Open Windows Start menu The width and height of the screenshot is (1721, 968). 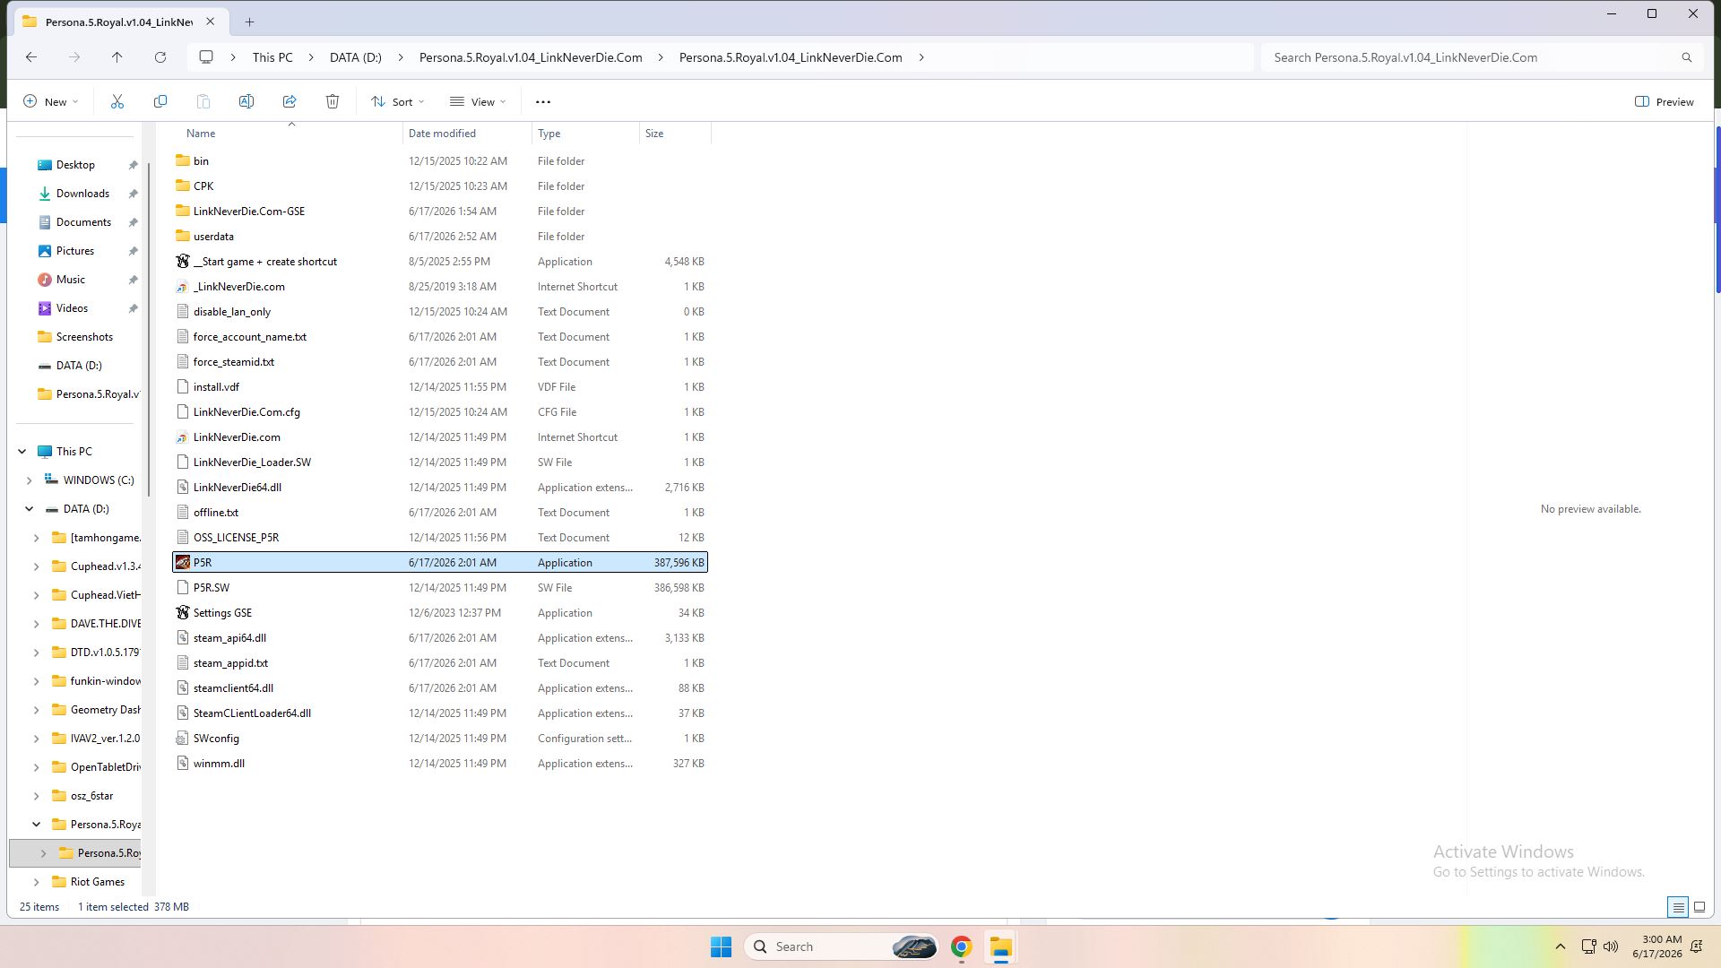coord(721,946)
